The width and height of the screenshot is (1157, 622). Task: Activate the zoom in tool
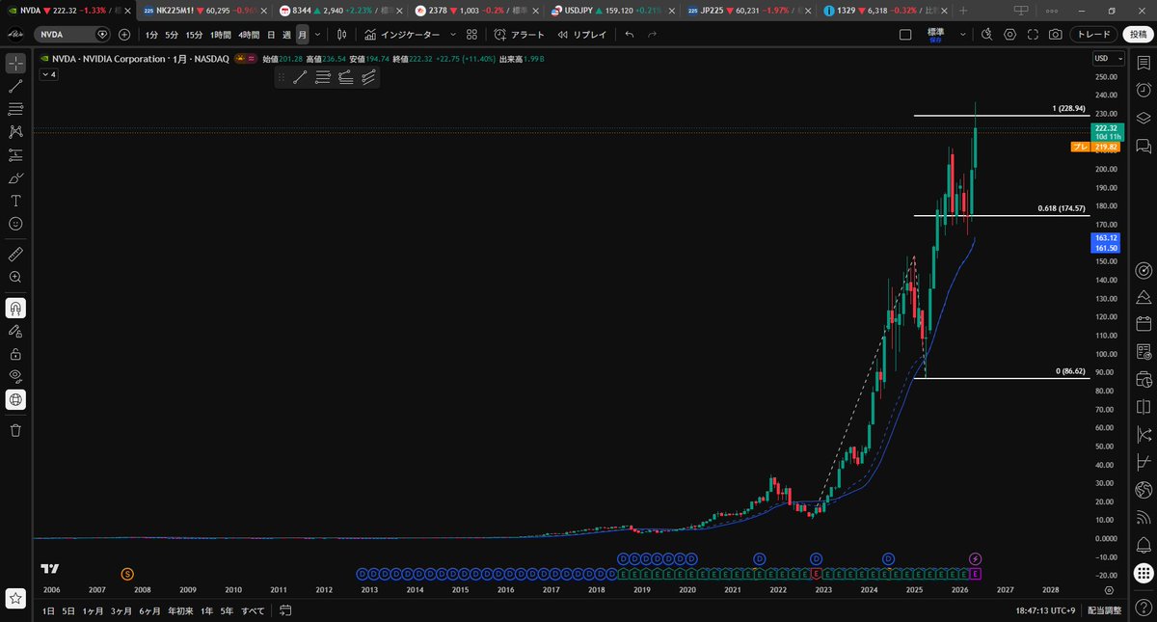[x=15, y=277]
